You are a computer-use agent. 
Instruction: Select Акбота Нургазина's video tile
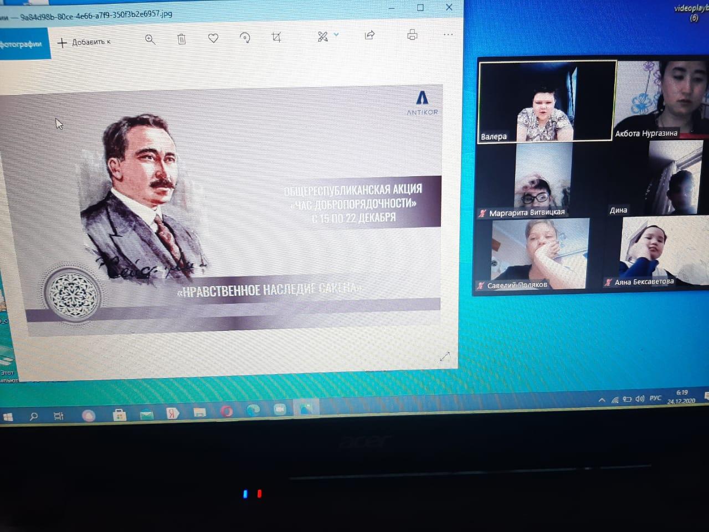[662, 99]
